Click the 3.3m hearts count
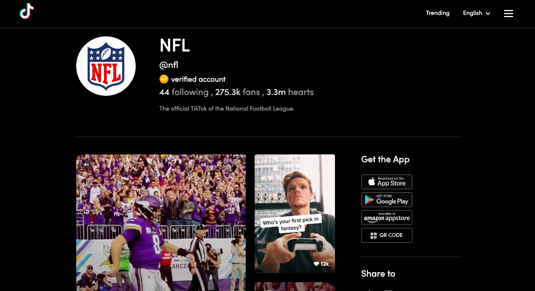This screenshot has height=291, width=535. point(290,92)
